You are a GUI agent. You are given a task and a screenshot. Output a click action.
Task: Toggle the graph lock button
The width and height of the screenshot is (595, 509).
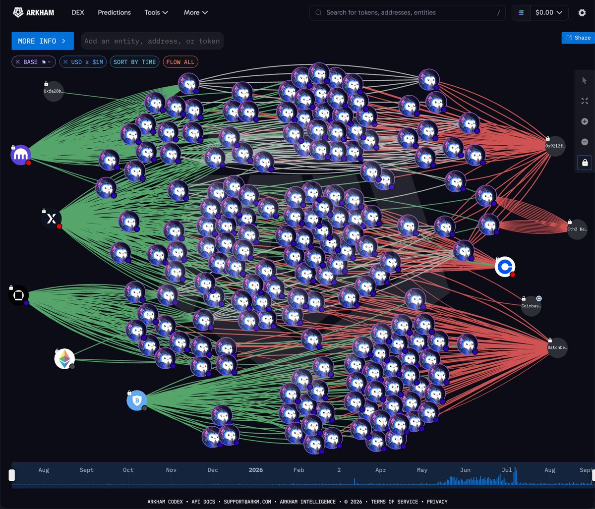click(585, 163)
